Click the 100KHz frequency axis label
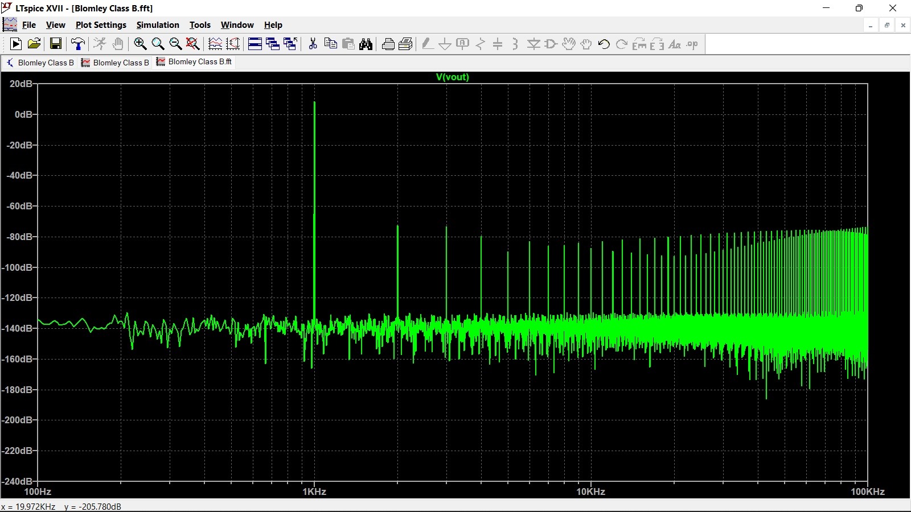This screenshot has width=911, height=512. click(x=868, y=492)
